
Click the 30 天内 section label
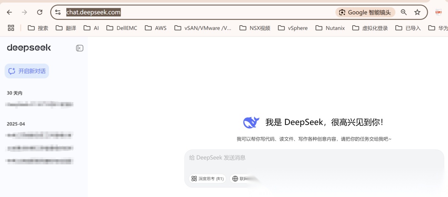15,93
